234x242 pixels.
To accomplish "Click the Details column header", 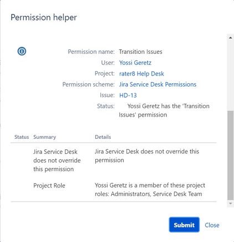I will (x=103, y=137).
